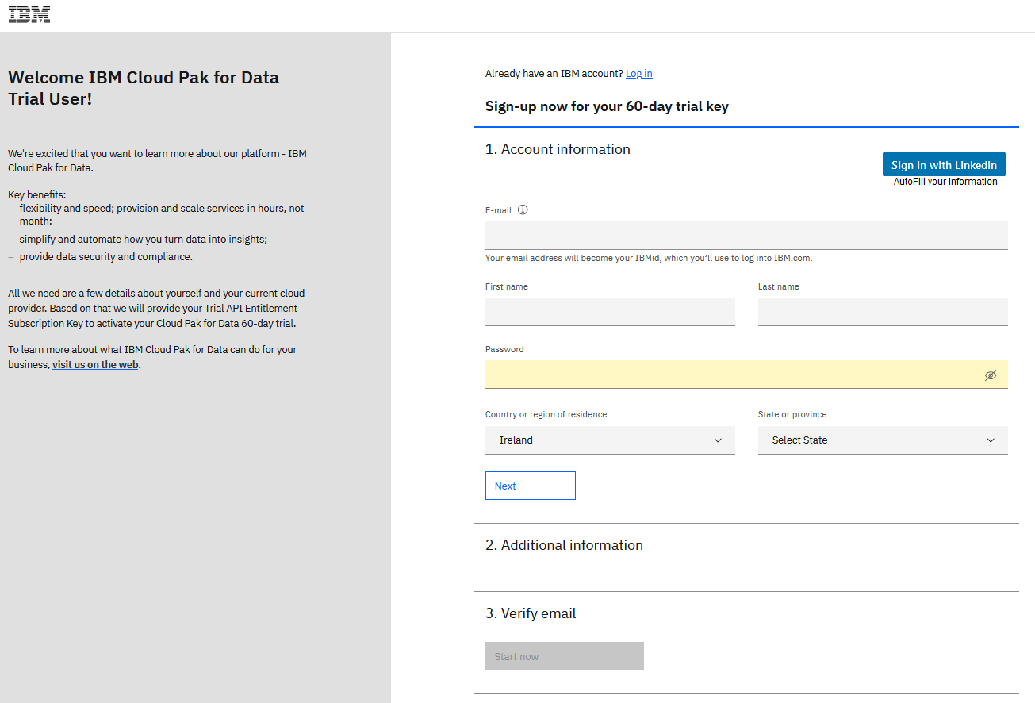1035x703 pixels.
Task: Open the Select State dropdown
Action: [883, 440]
